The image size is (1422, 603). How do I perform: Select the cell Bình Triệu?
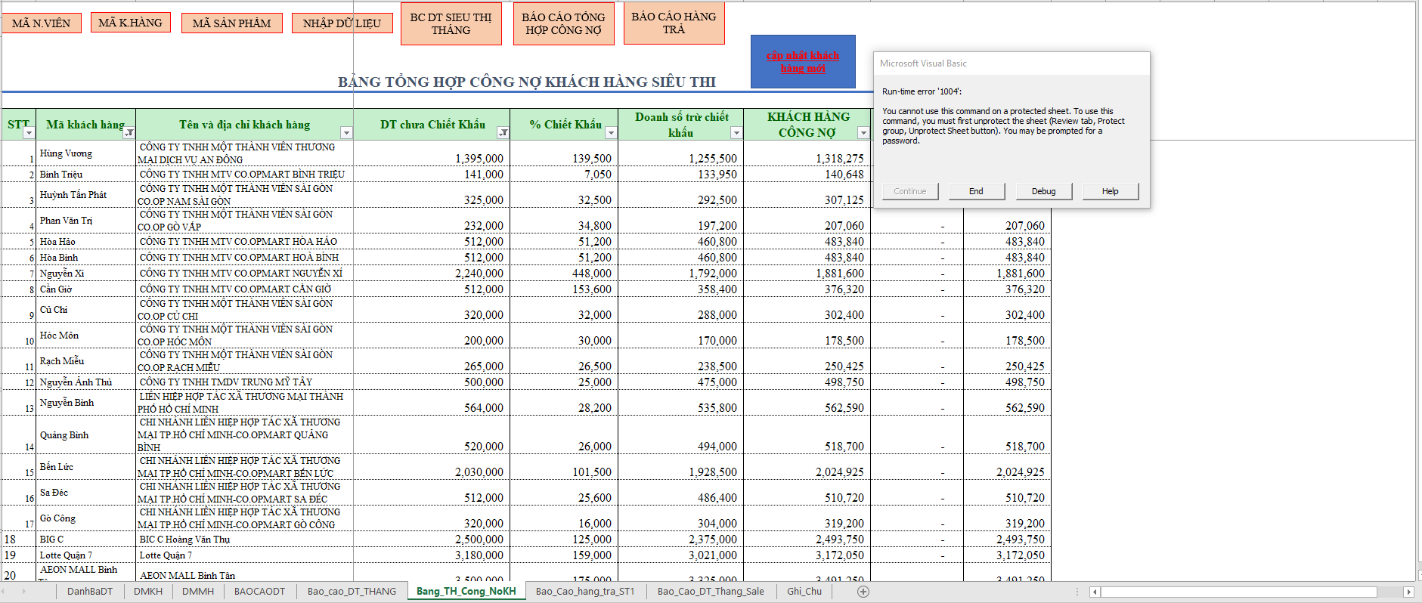coord(85,174)
